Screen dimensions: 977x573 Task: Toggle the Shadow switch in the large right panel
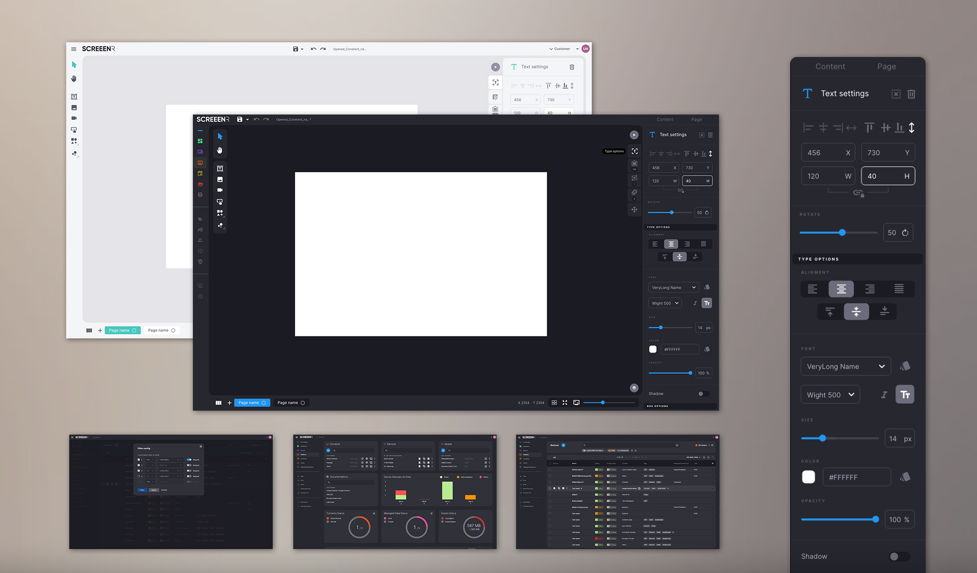899,557
